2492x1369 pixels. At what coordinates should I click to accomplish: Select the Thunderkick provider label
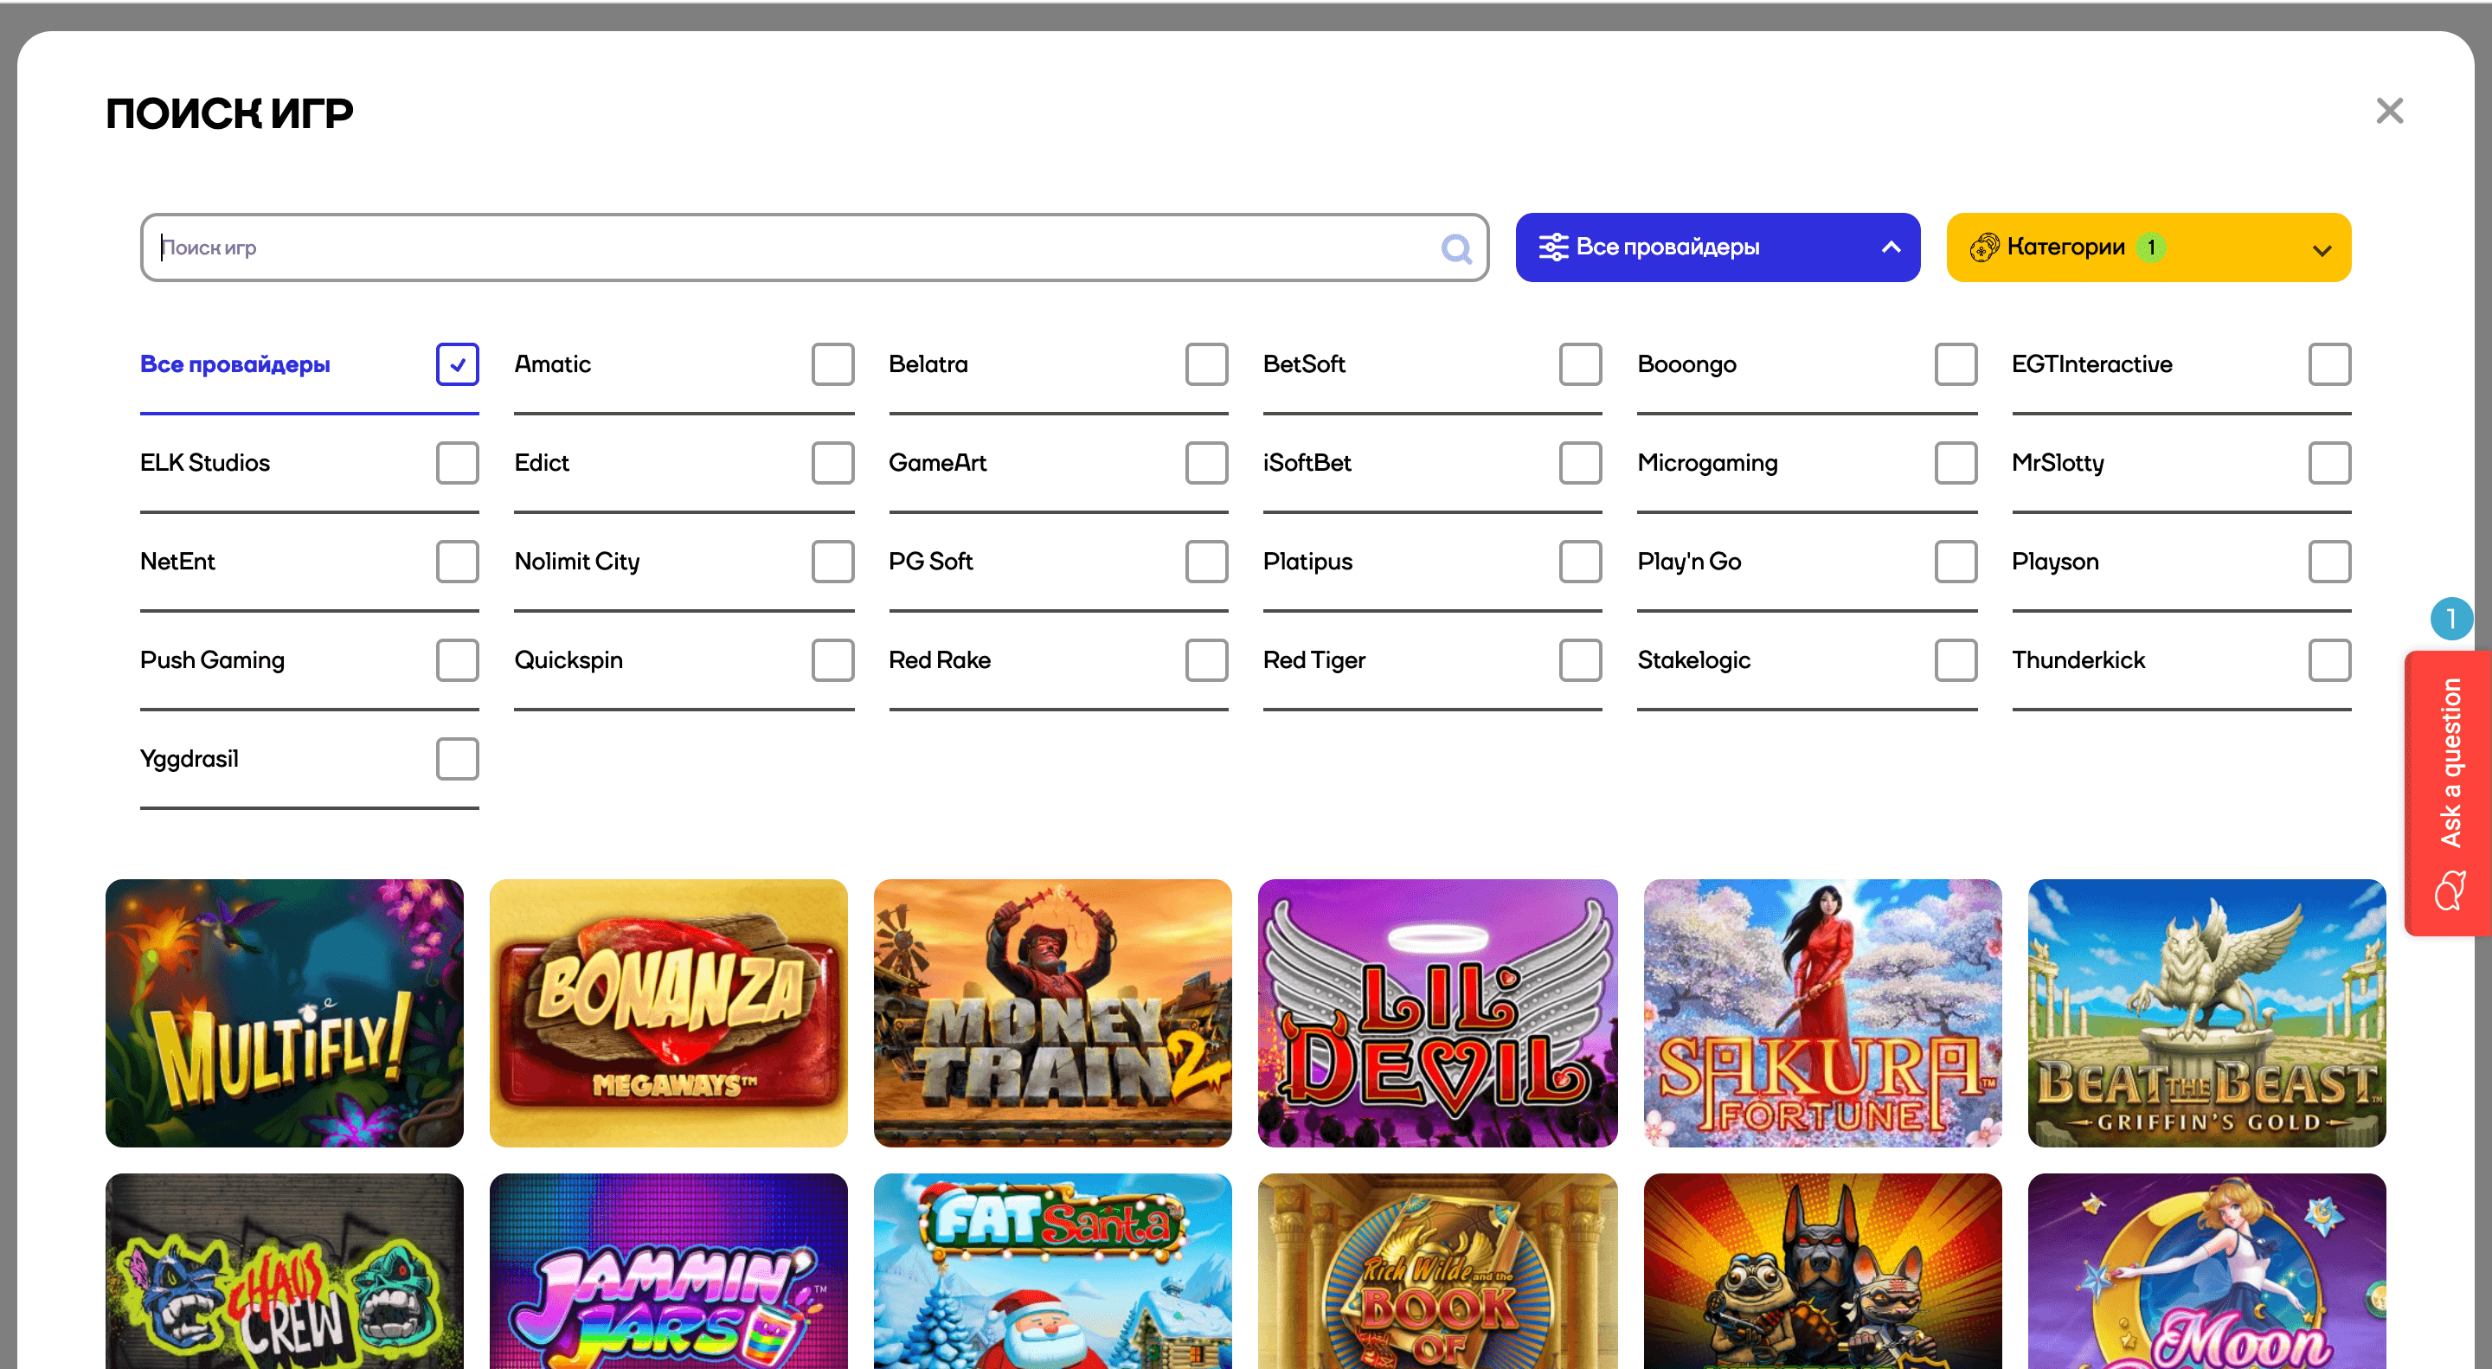click(x=2077, y=659)
